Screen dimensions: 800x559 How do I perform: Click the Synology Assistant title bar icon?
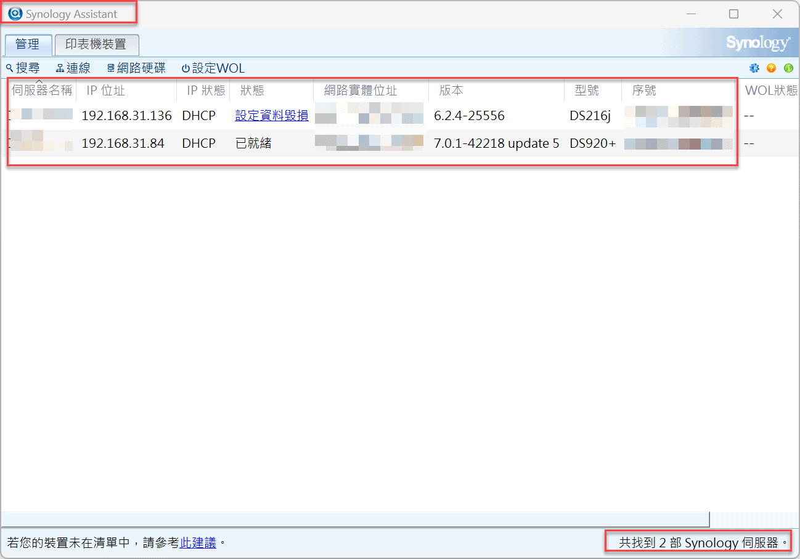[x=15, y=14]
